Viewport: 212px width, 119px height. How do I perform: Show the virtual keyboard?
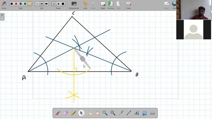[x=152, y=113]
